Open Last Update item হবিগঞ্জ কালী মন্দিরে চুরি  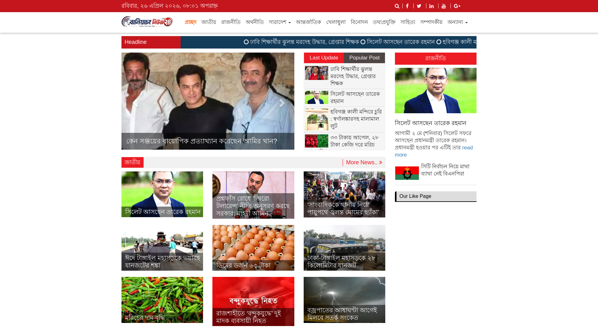[x=356, y=119]
